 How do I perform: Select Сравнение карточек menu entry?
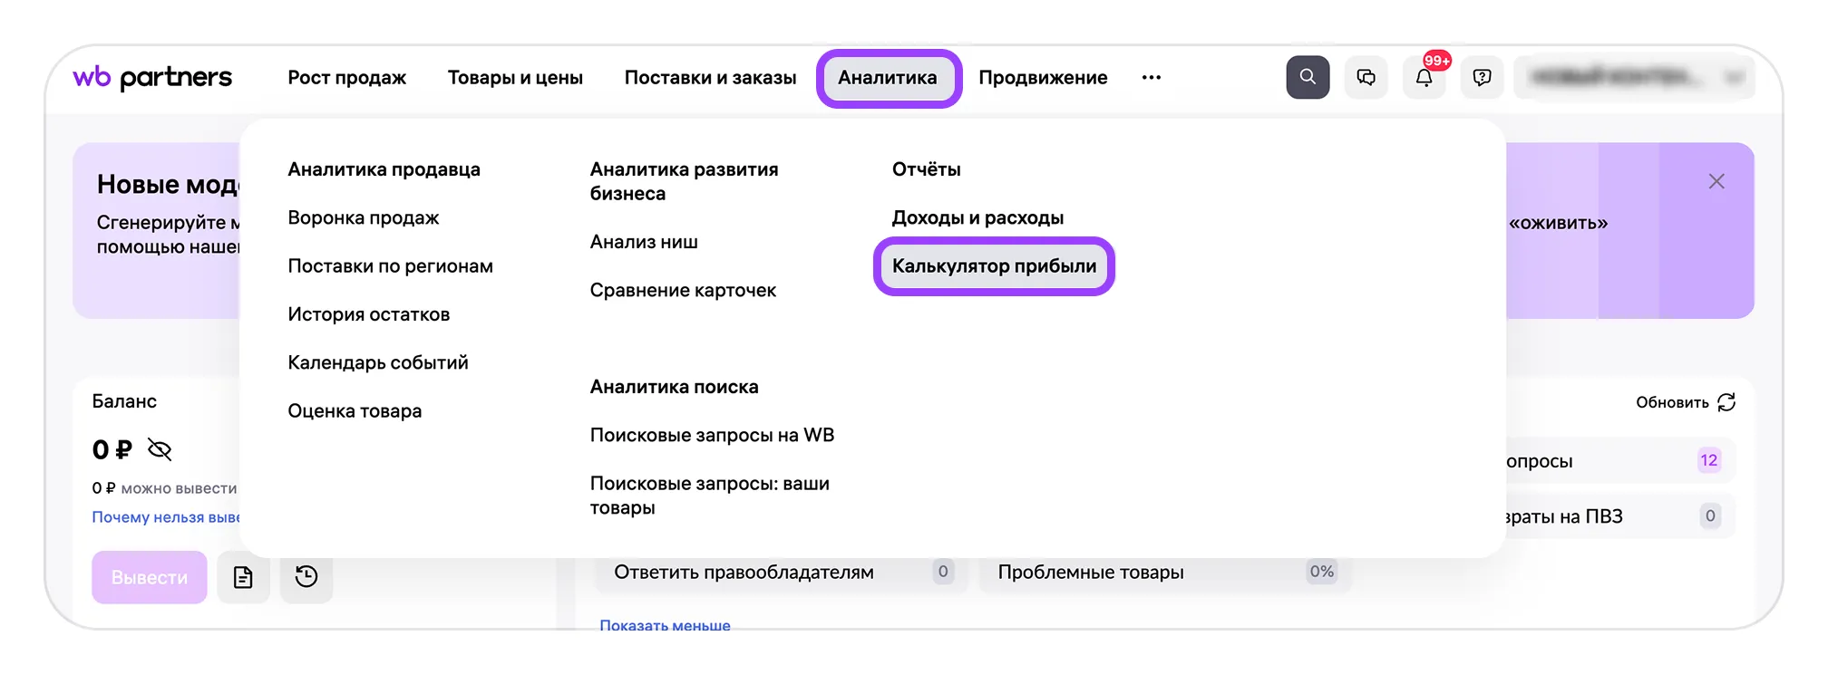point(683,290)
